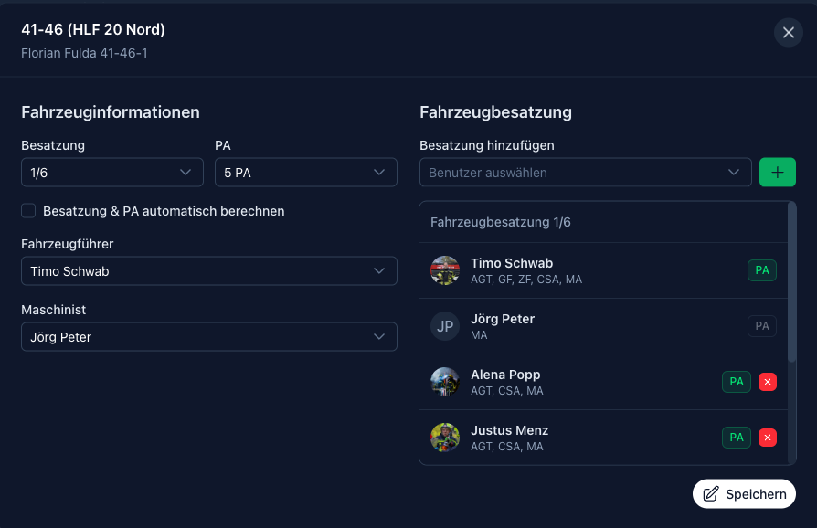Image resolution: width=817 pixels, height=528 pixels.
Task: Click Timo Schwab's avatar picture
Action: 445,270
